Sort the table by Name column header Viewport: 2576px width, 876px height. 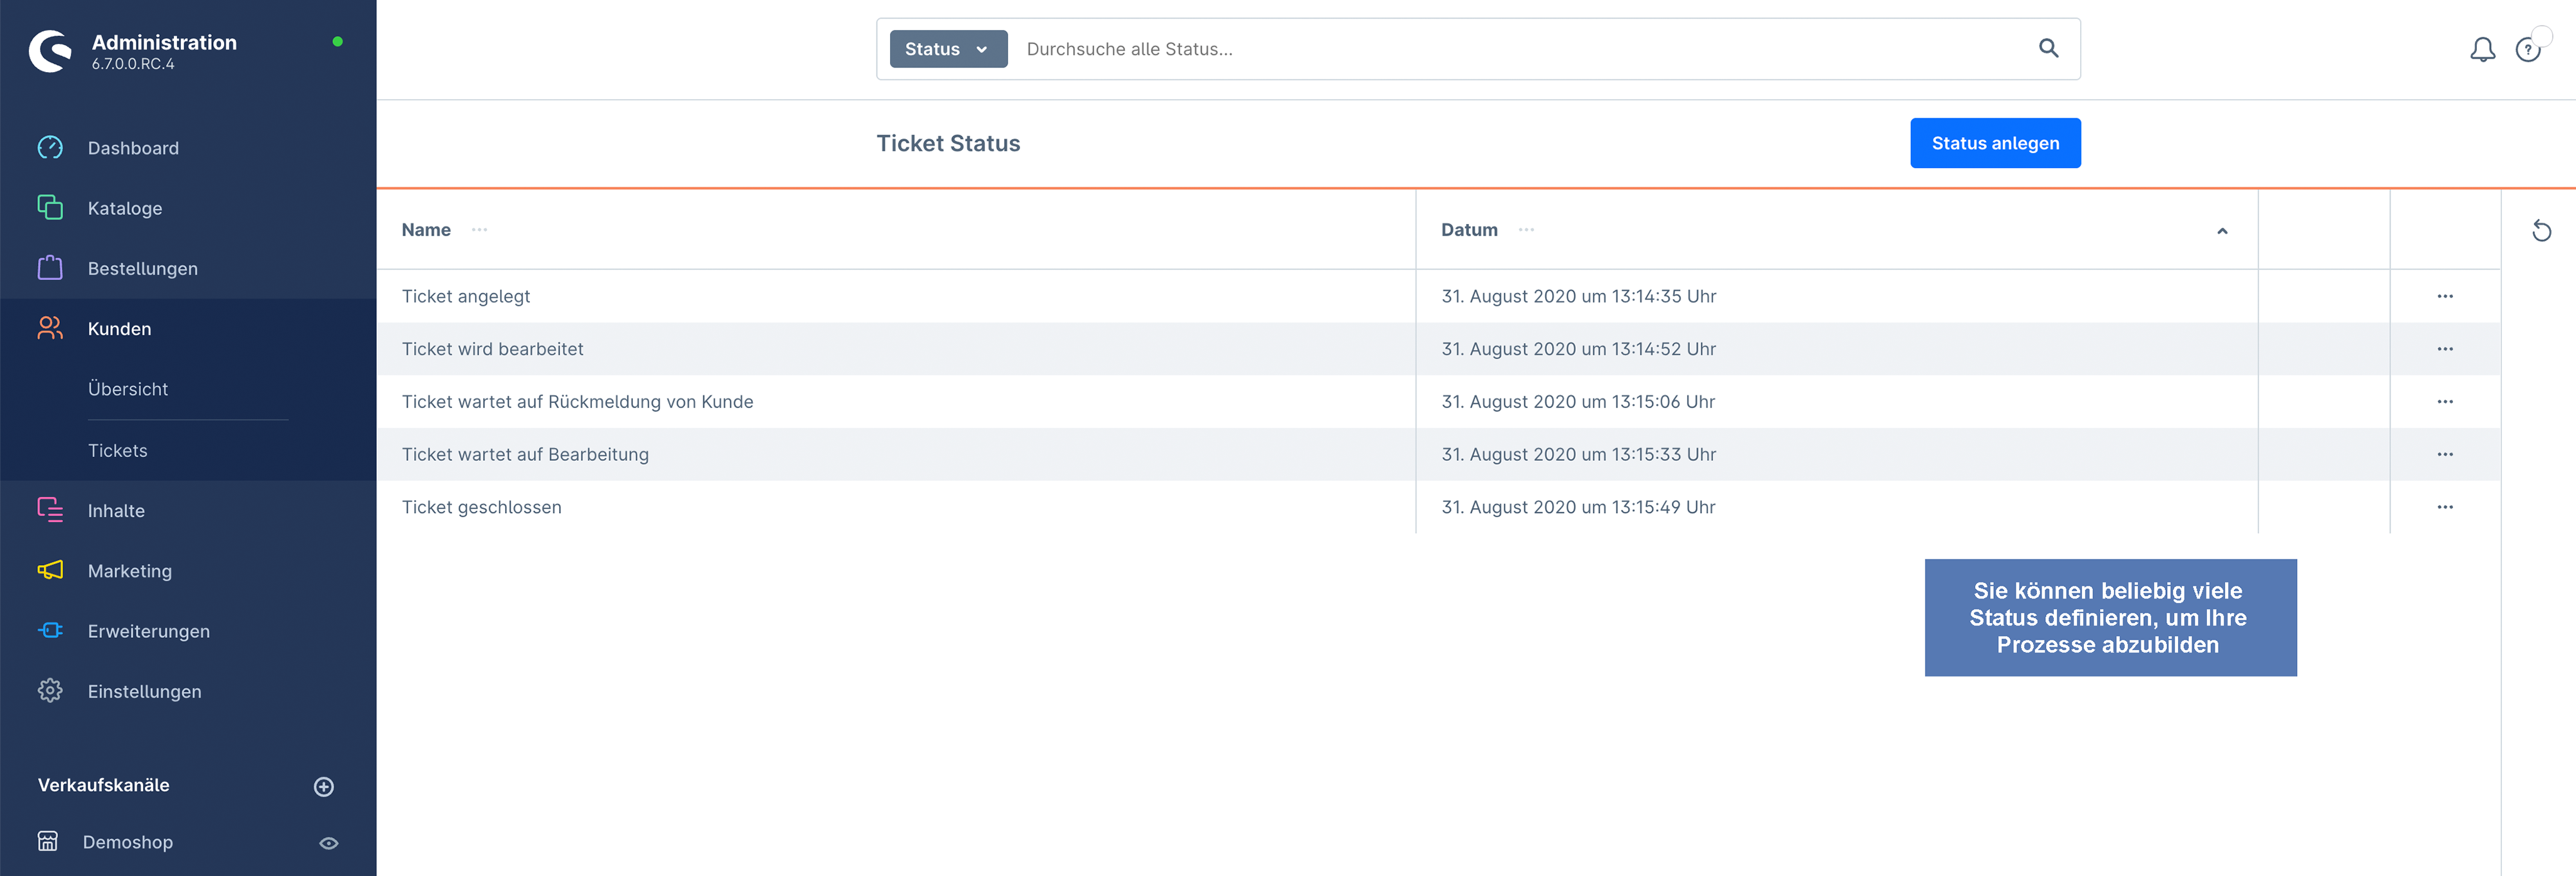point(426,230)
